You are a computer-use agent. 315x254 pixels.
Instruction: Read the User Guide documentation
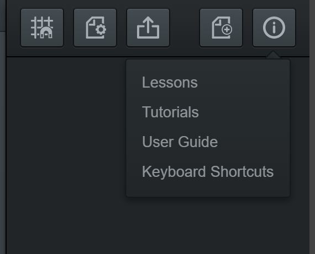coord(180,142)
